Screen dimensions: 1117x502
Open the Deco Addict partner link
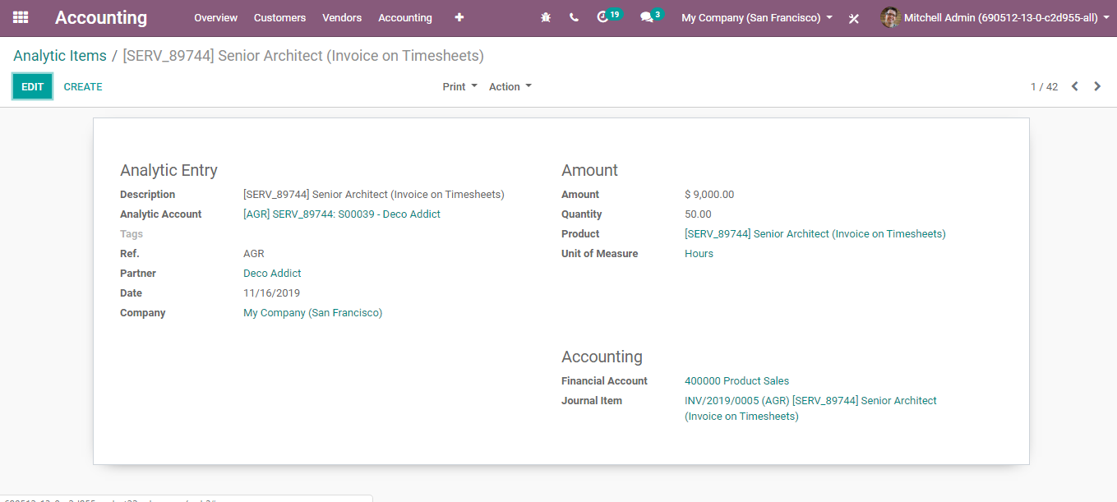[272, 274]
